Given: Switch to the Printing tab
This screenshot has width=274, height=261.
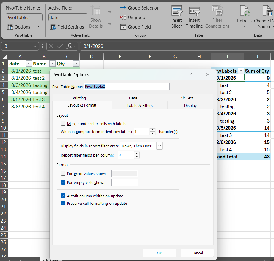Looking at the screenshot, I should tap(79, 98).
